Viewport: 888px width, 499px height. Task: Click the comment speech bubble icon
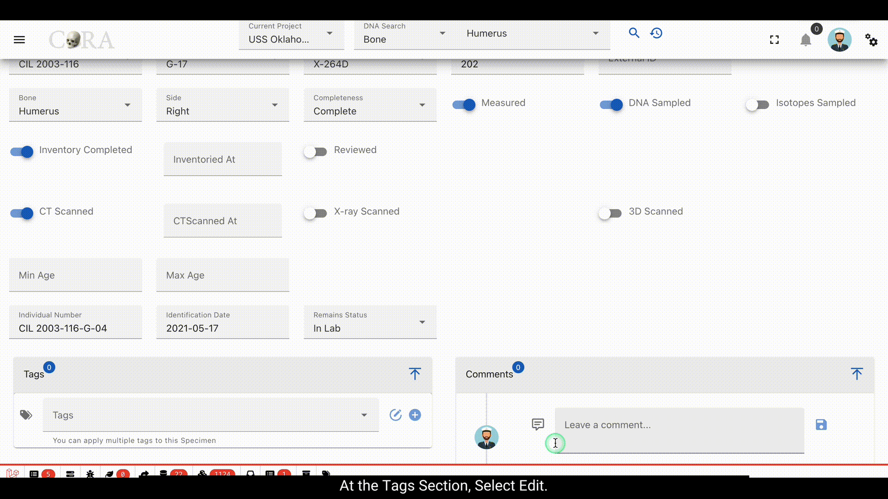point(538,424)
